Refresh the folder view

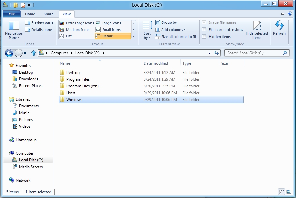point(279,28)
